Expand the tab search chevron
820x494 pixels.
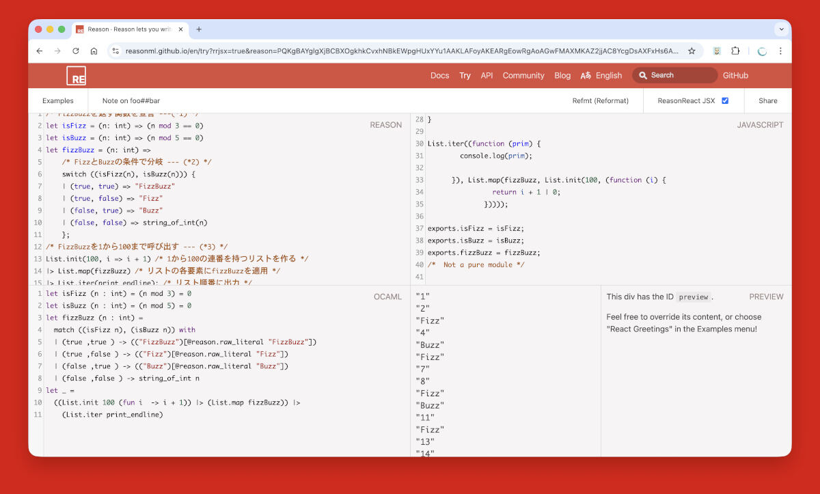781,29
